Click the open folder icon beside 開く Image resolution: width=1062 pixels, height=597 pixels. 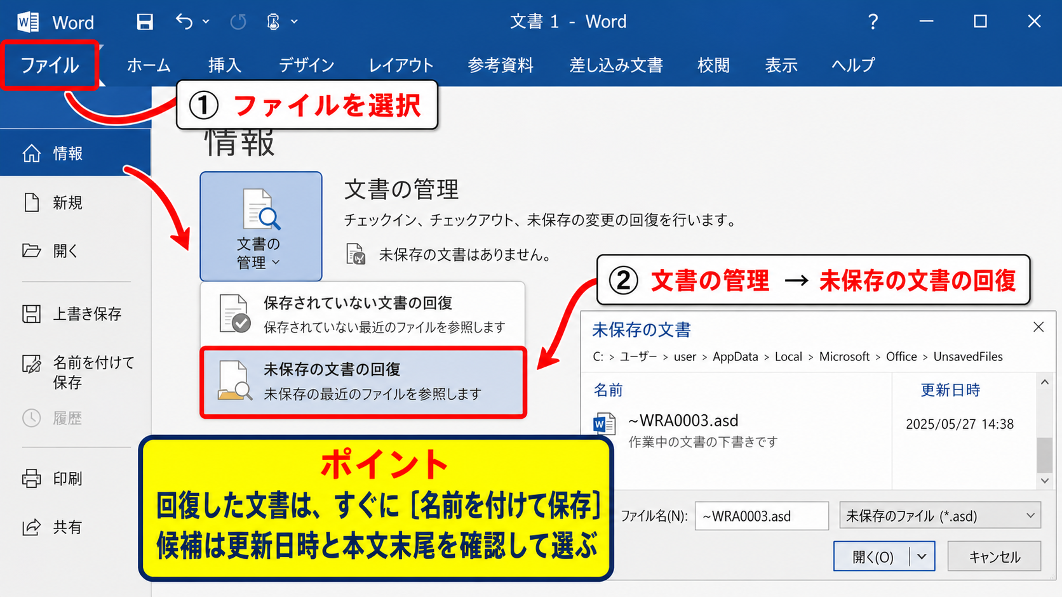pos(31,251)
